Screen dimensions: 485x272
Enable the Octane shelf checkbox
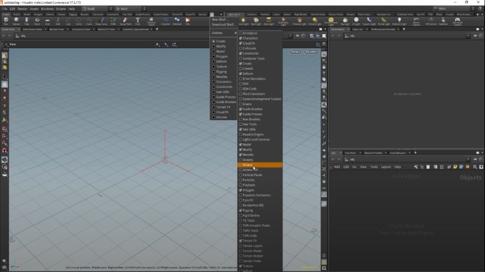240,165
